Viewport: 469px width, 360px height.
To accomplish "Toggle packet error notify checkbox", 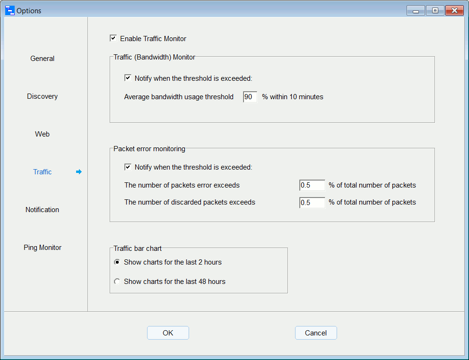I will (x=128, y=167).
